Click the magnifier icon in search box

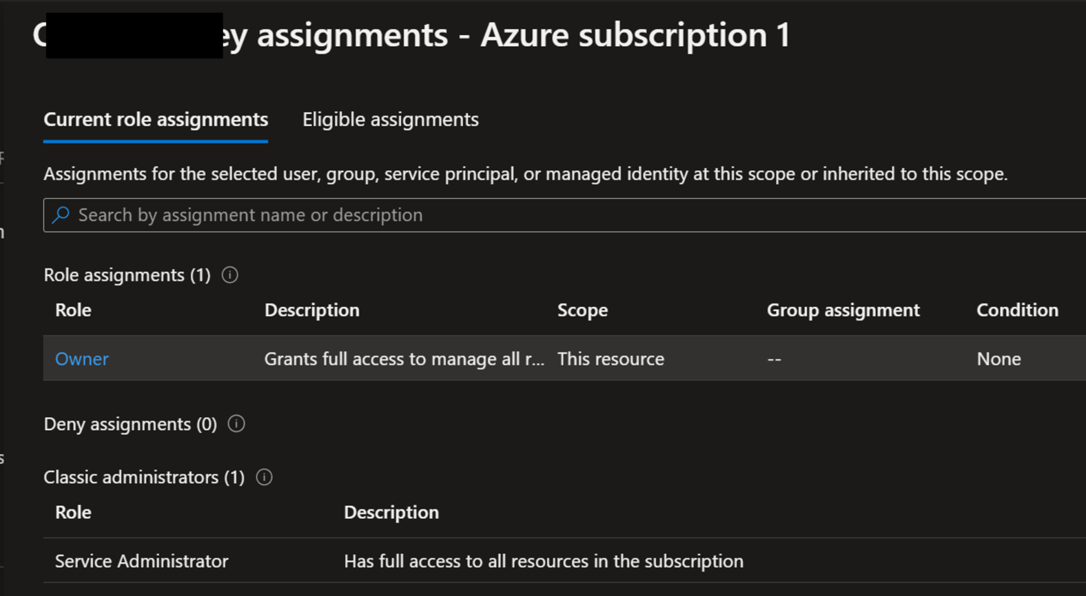point(61,215)
